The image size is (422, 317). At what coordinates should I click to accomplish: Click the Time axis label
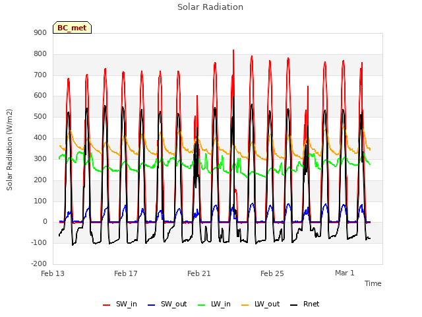click(373, 283)
